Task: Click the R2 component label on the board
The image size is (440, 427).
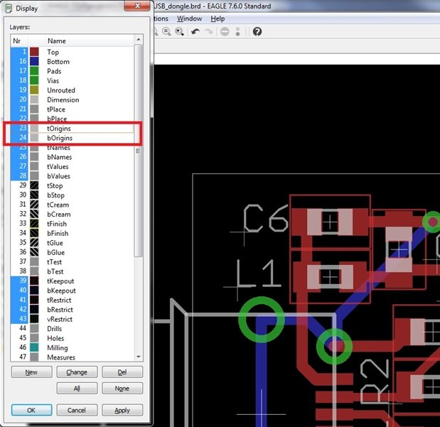Action: click(x=375, y=382)
